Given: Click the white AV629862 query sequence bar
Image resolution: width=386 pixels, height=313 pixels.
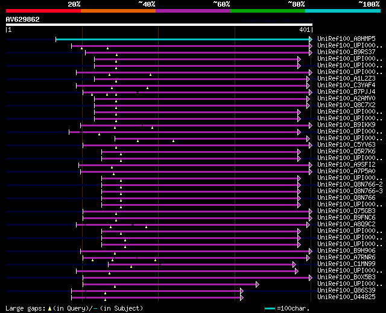Looking at the screenshot, I should pos(159,25).
